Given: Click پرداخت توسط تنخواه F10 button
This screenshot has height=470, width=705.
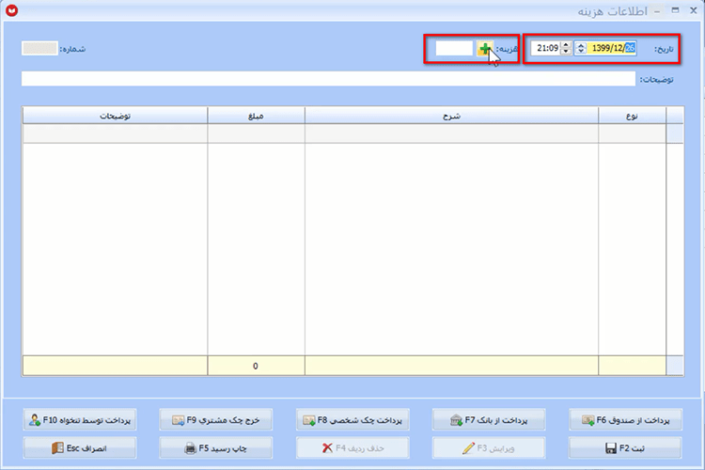Looking at the screenshot, I should point(80,419).
